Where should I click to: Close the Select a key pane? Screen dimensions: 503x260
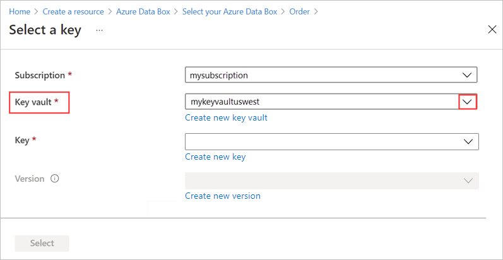click(492, 30)
